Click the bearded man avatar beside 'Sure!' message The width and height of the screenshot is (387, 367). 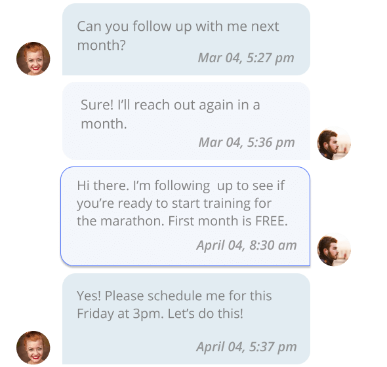(x=334, y=144)
